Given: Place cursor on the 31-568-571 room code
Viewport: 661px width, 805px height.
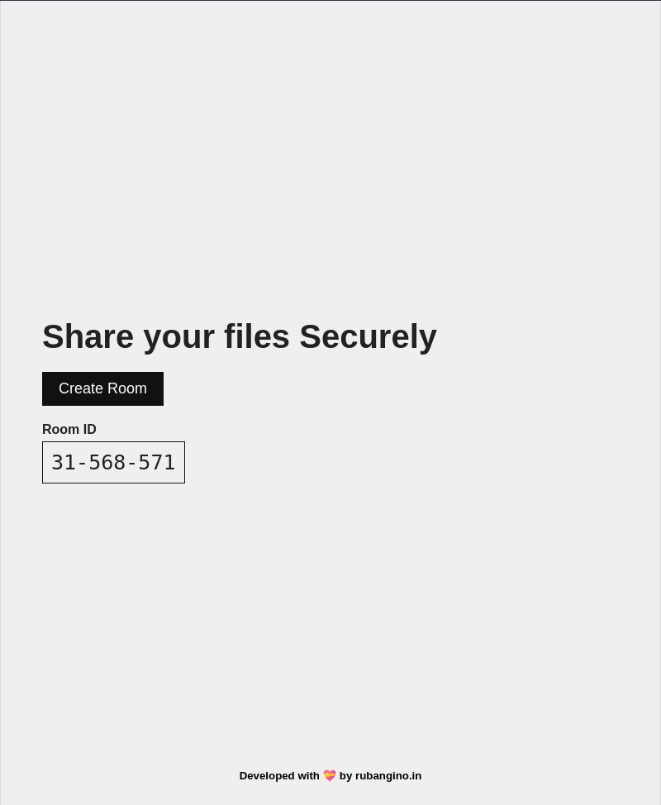Looking at the screenshot, I should 113,462.
